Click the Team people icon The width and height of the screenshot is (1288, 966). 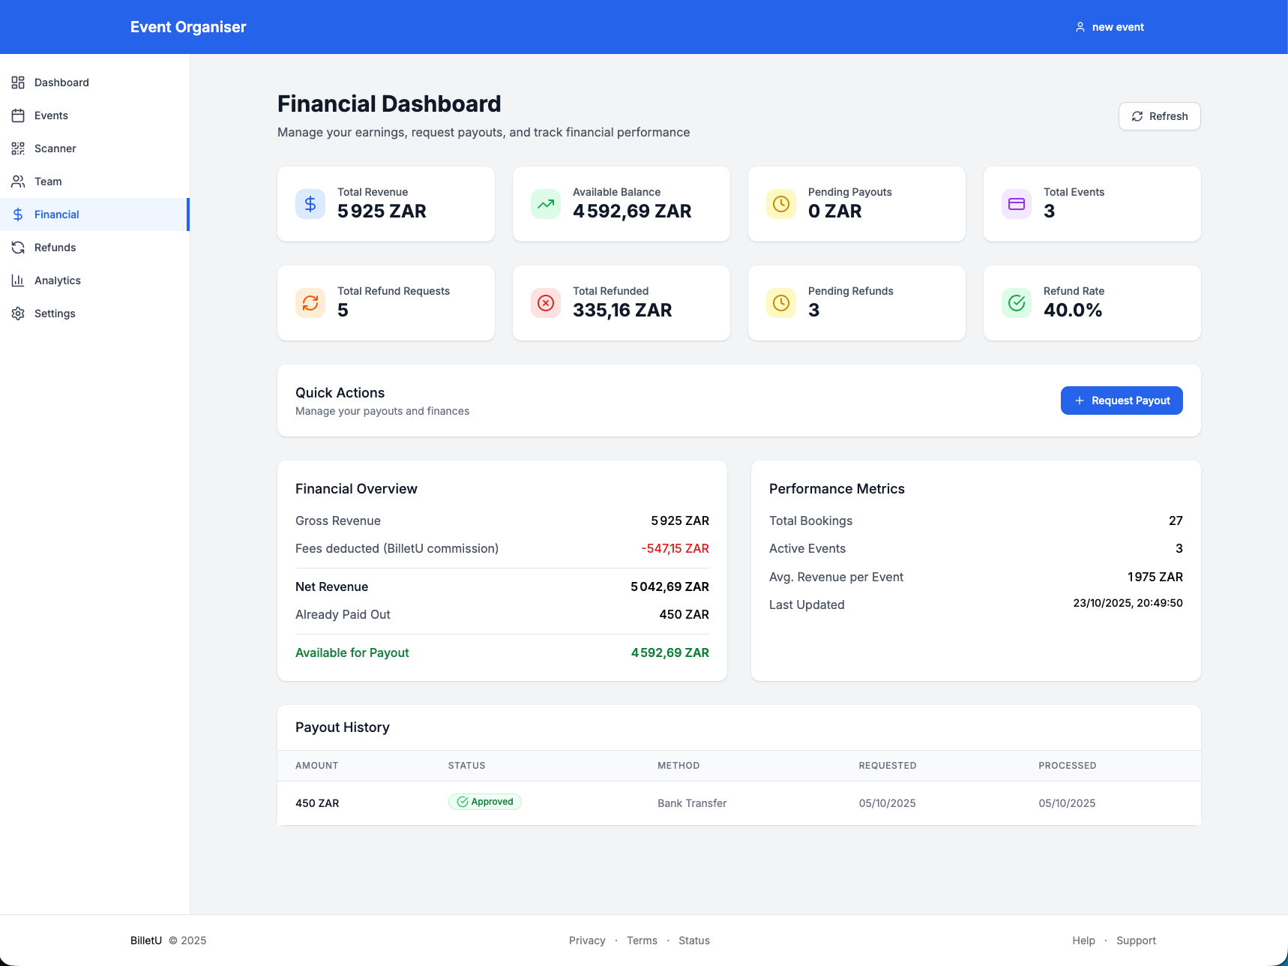(x=18, y=181)
